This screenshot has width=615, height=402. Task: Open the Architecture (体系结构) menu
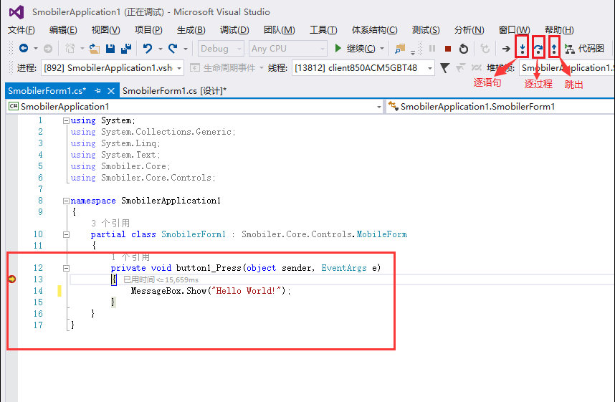coord(375,30)
